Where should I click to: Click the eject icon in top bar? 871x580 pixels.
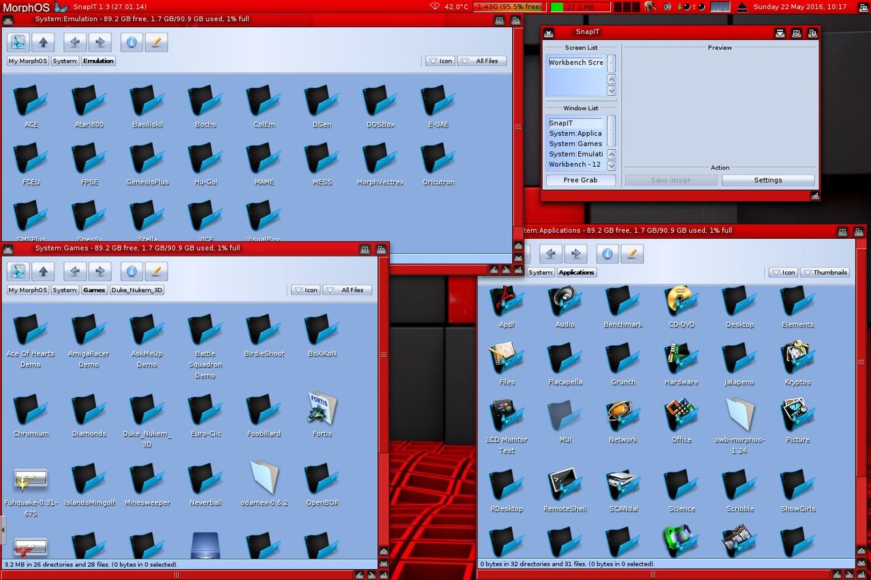[x=742, y=7]
